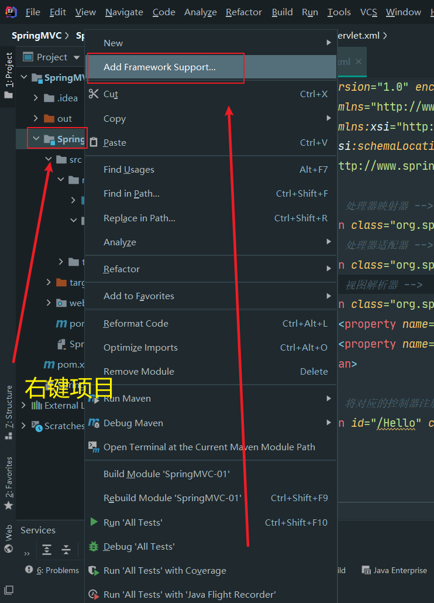
Task: Choose Build Module 'SpringMVC-01'
Action: [x=211, y=474]
